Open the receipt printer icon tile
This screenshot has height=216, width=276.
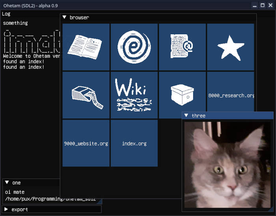click(86, 95)
